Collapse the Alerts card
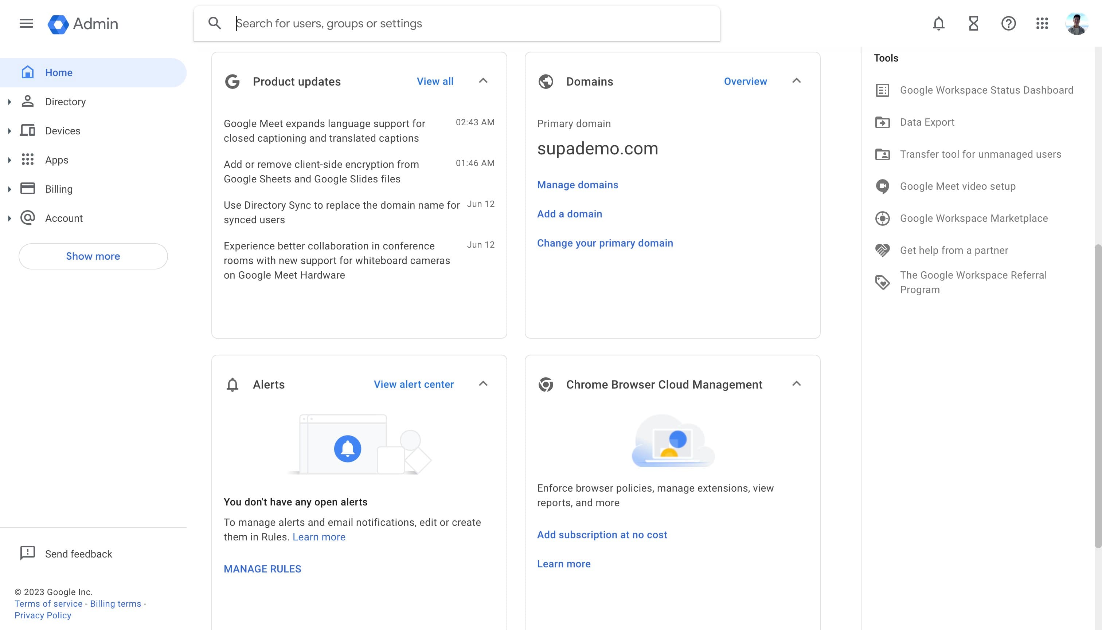The image size is (1102, 630). tap(483, 384)
